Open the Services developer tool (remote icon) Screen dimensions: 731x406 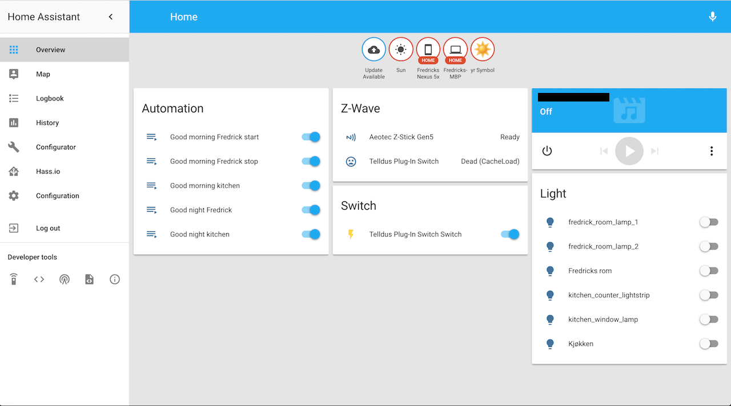click(14, 279)
